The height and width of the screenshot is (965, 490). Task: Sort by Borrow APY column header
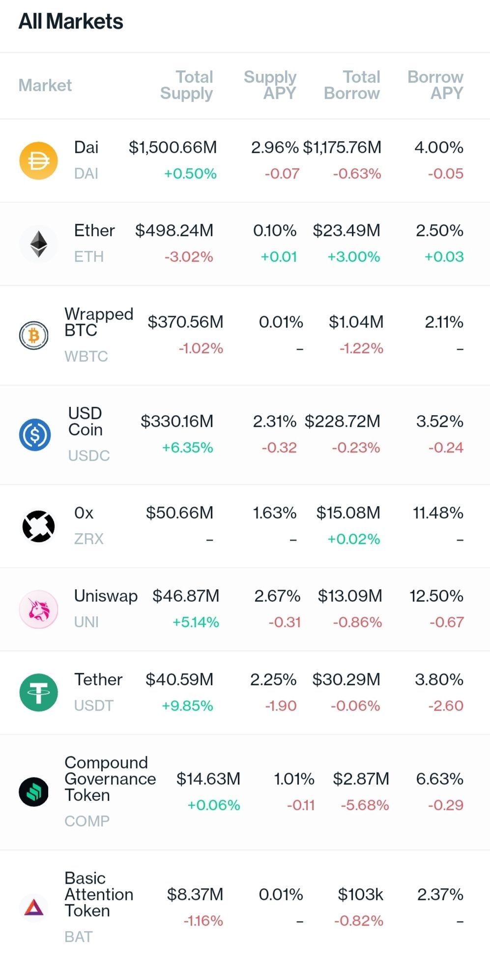435,85
